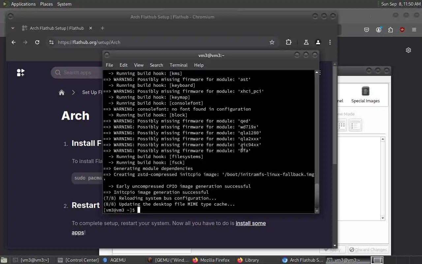Open a new Chromium tab
Image resolution: width=422 pixels, height=264 pixels.
[103, 28]
